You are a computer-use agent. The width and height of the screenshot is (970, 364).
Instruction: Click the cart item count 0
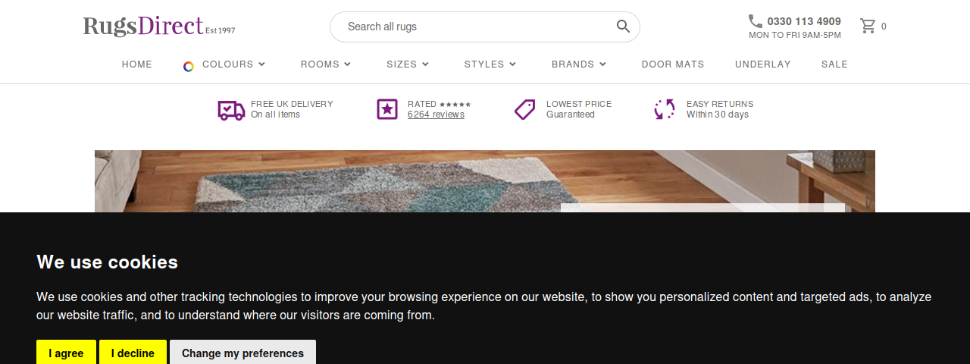(884, 27)
